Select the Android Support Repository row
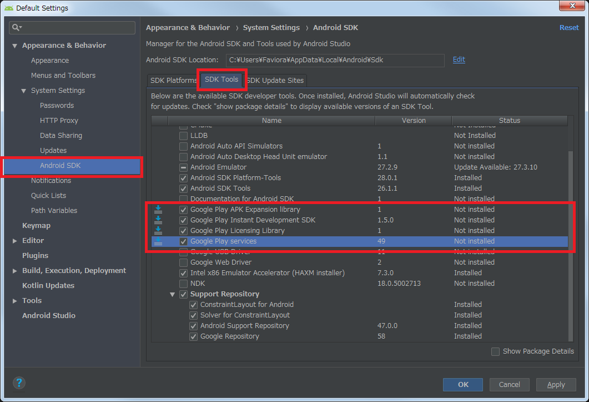589x402 pixels. pyautogui.click(x=360, y=326)
